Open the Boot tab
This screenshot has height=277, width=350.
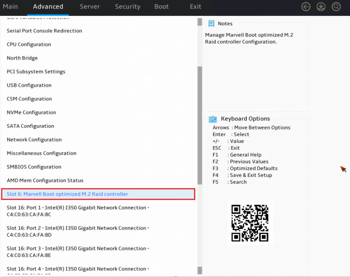pos(161,7)
